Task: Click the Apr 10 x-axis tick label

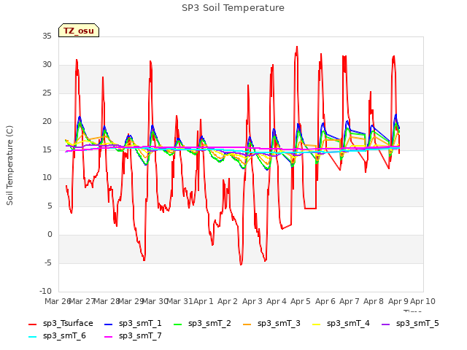Action: pos(422,301)
